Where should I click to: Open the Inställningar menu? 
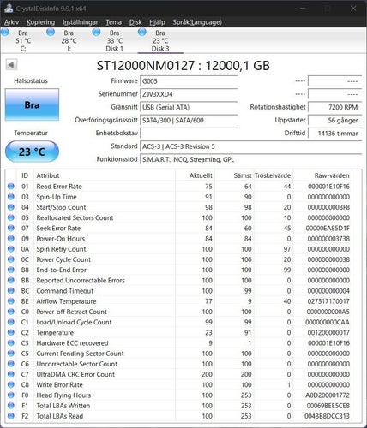point(81,22)
